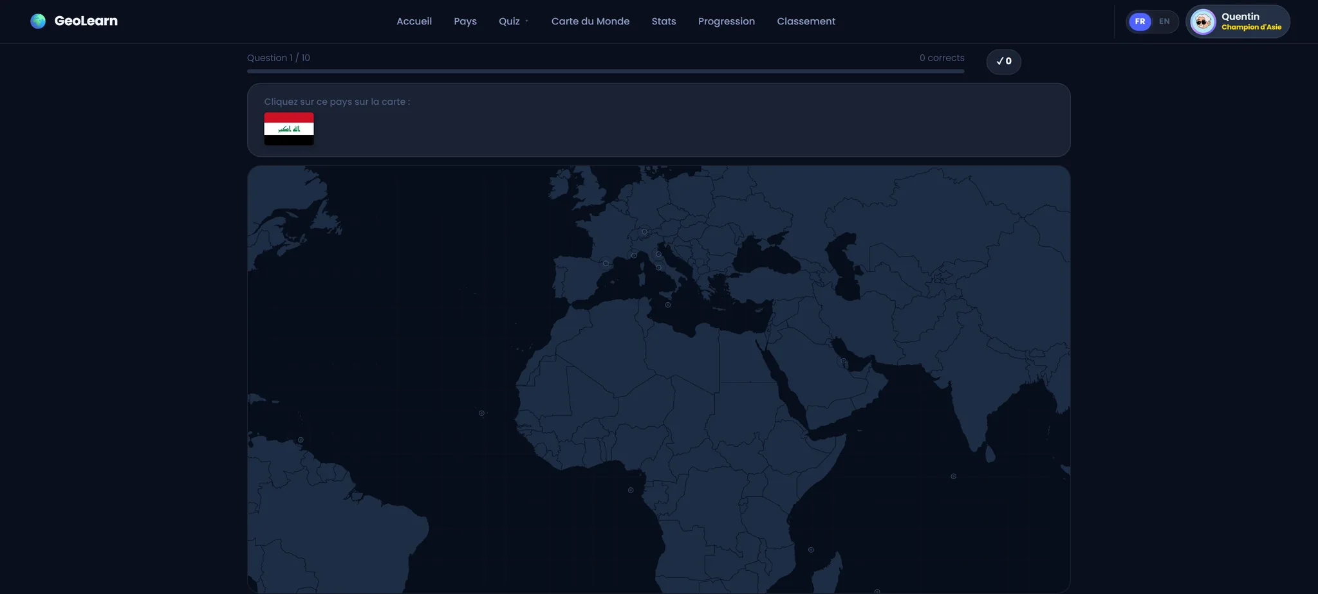The width and height of the screenshot is (1318, 594).
Task: Click the GeoLearn brand name
Action: (86, 21)
